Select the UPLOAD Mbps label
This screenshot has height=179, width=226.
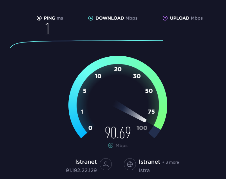coord(186,18)
